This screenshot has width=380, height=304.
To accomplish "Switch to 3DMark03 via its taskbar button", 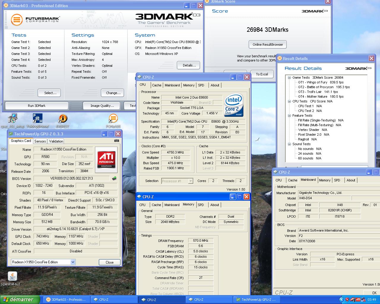I will pos(66,300).
